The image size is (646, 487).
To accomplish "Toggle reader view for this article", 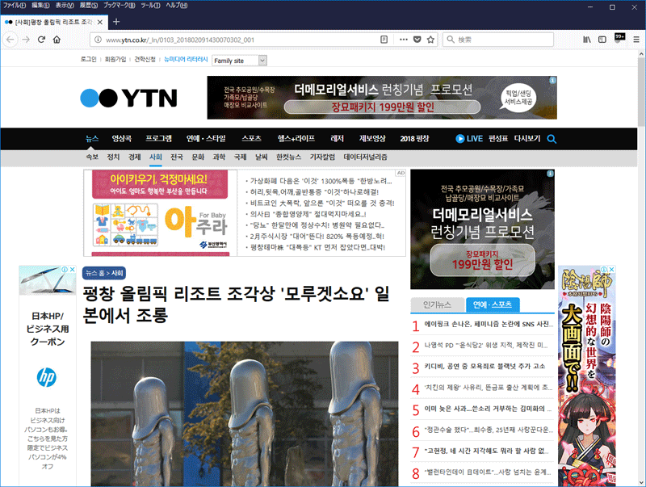I will coord(384,40).
